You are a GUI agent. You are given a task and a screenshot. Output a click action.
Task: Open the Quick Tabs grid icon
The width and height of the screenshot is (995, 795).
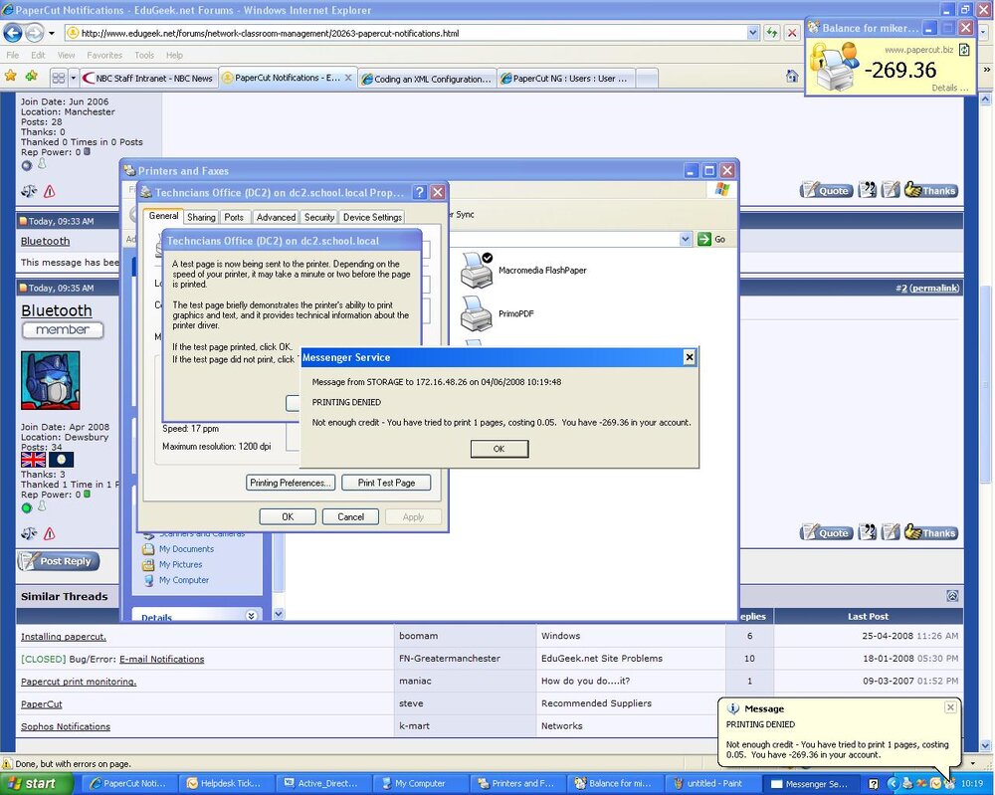point(59,78)
